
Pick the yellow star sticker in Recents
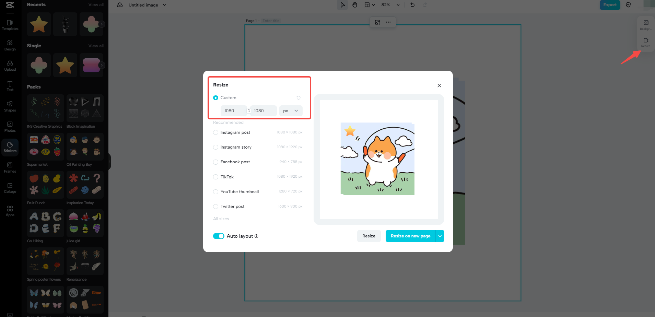pyautogui.click(x=39, y=24)
